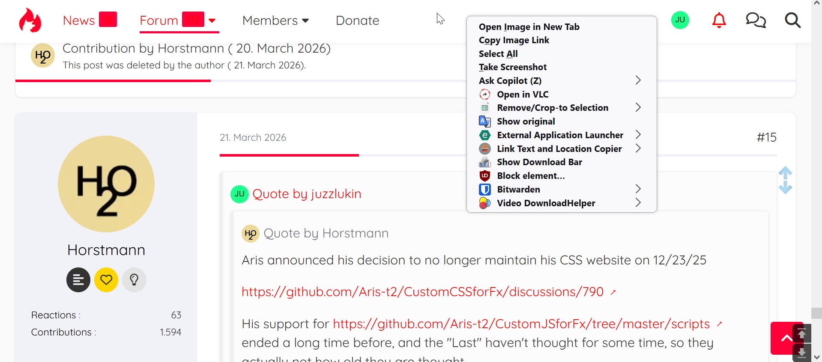Click the flame site logo
Image resolution: width=822 pixels, height=362 pixels.
point(30,21)
